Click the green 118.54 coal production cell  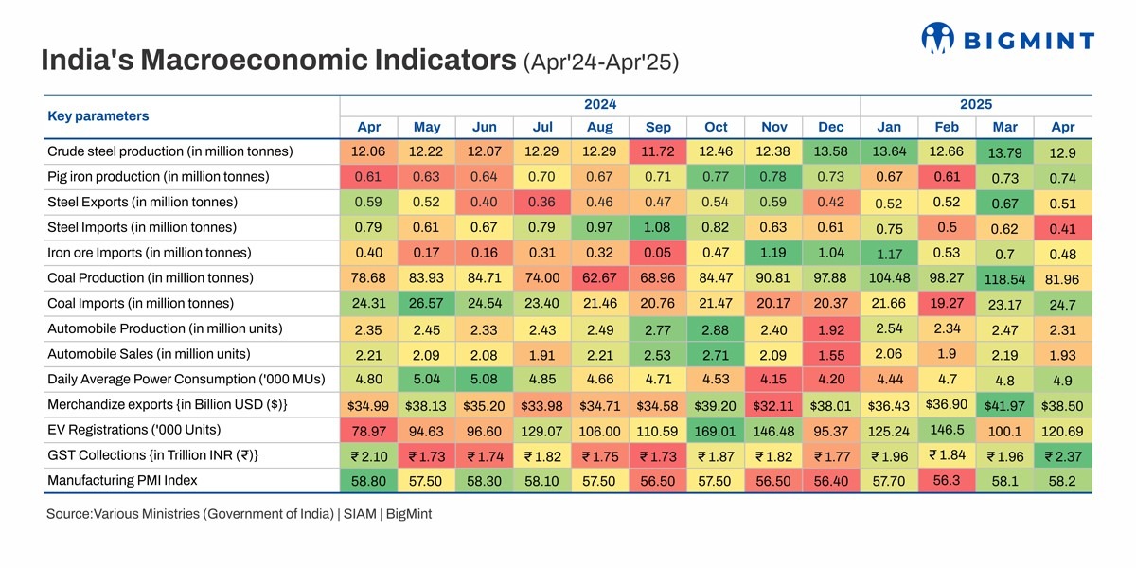1005,279
